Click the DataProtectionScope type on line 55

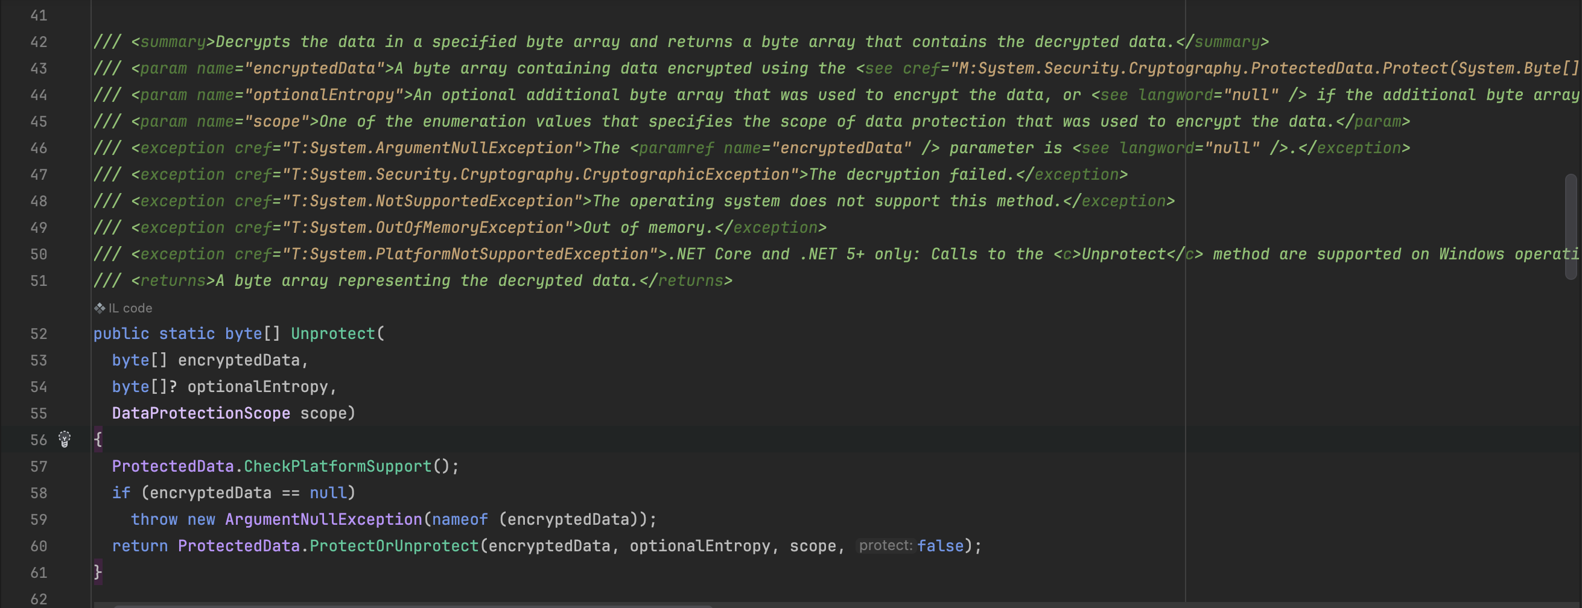[201, 413]
